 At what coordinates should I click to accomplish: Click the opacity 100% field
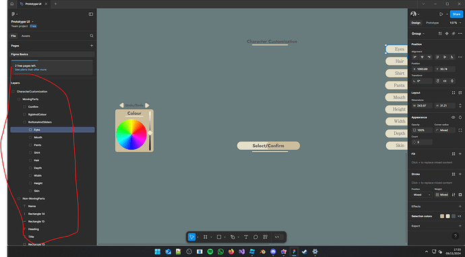tap(422, 130)
